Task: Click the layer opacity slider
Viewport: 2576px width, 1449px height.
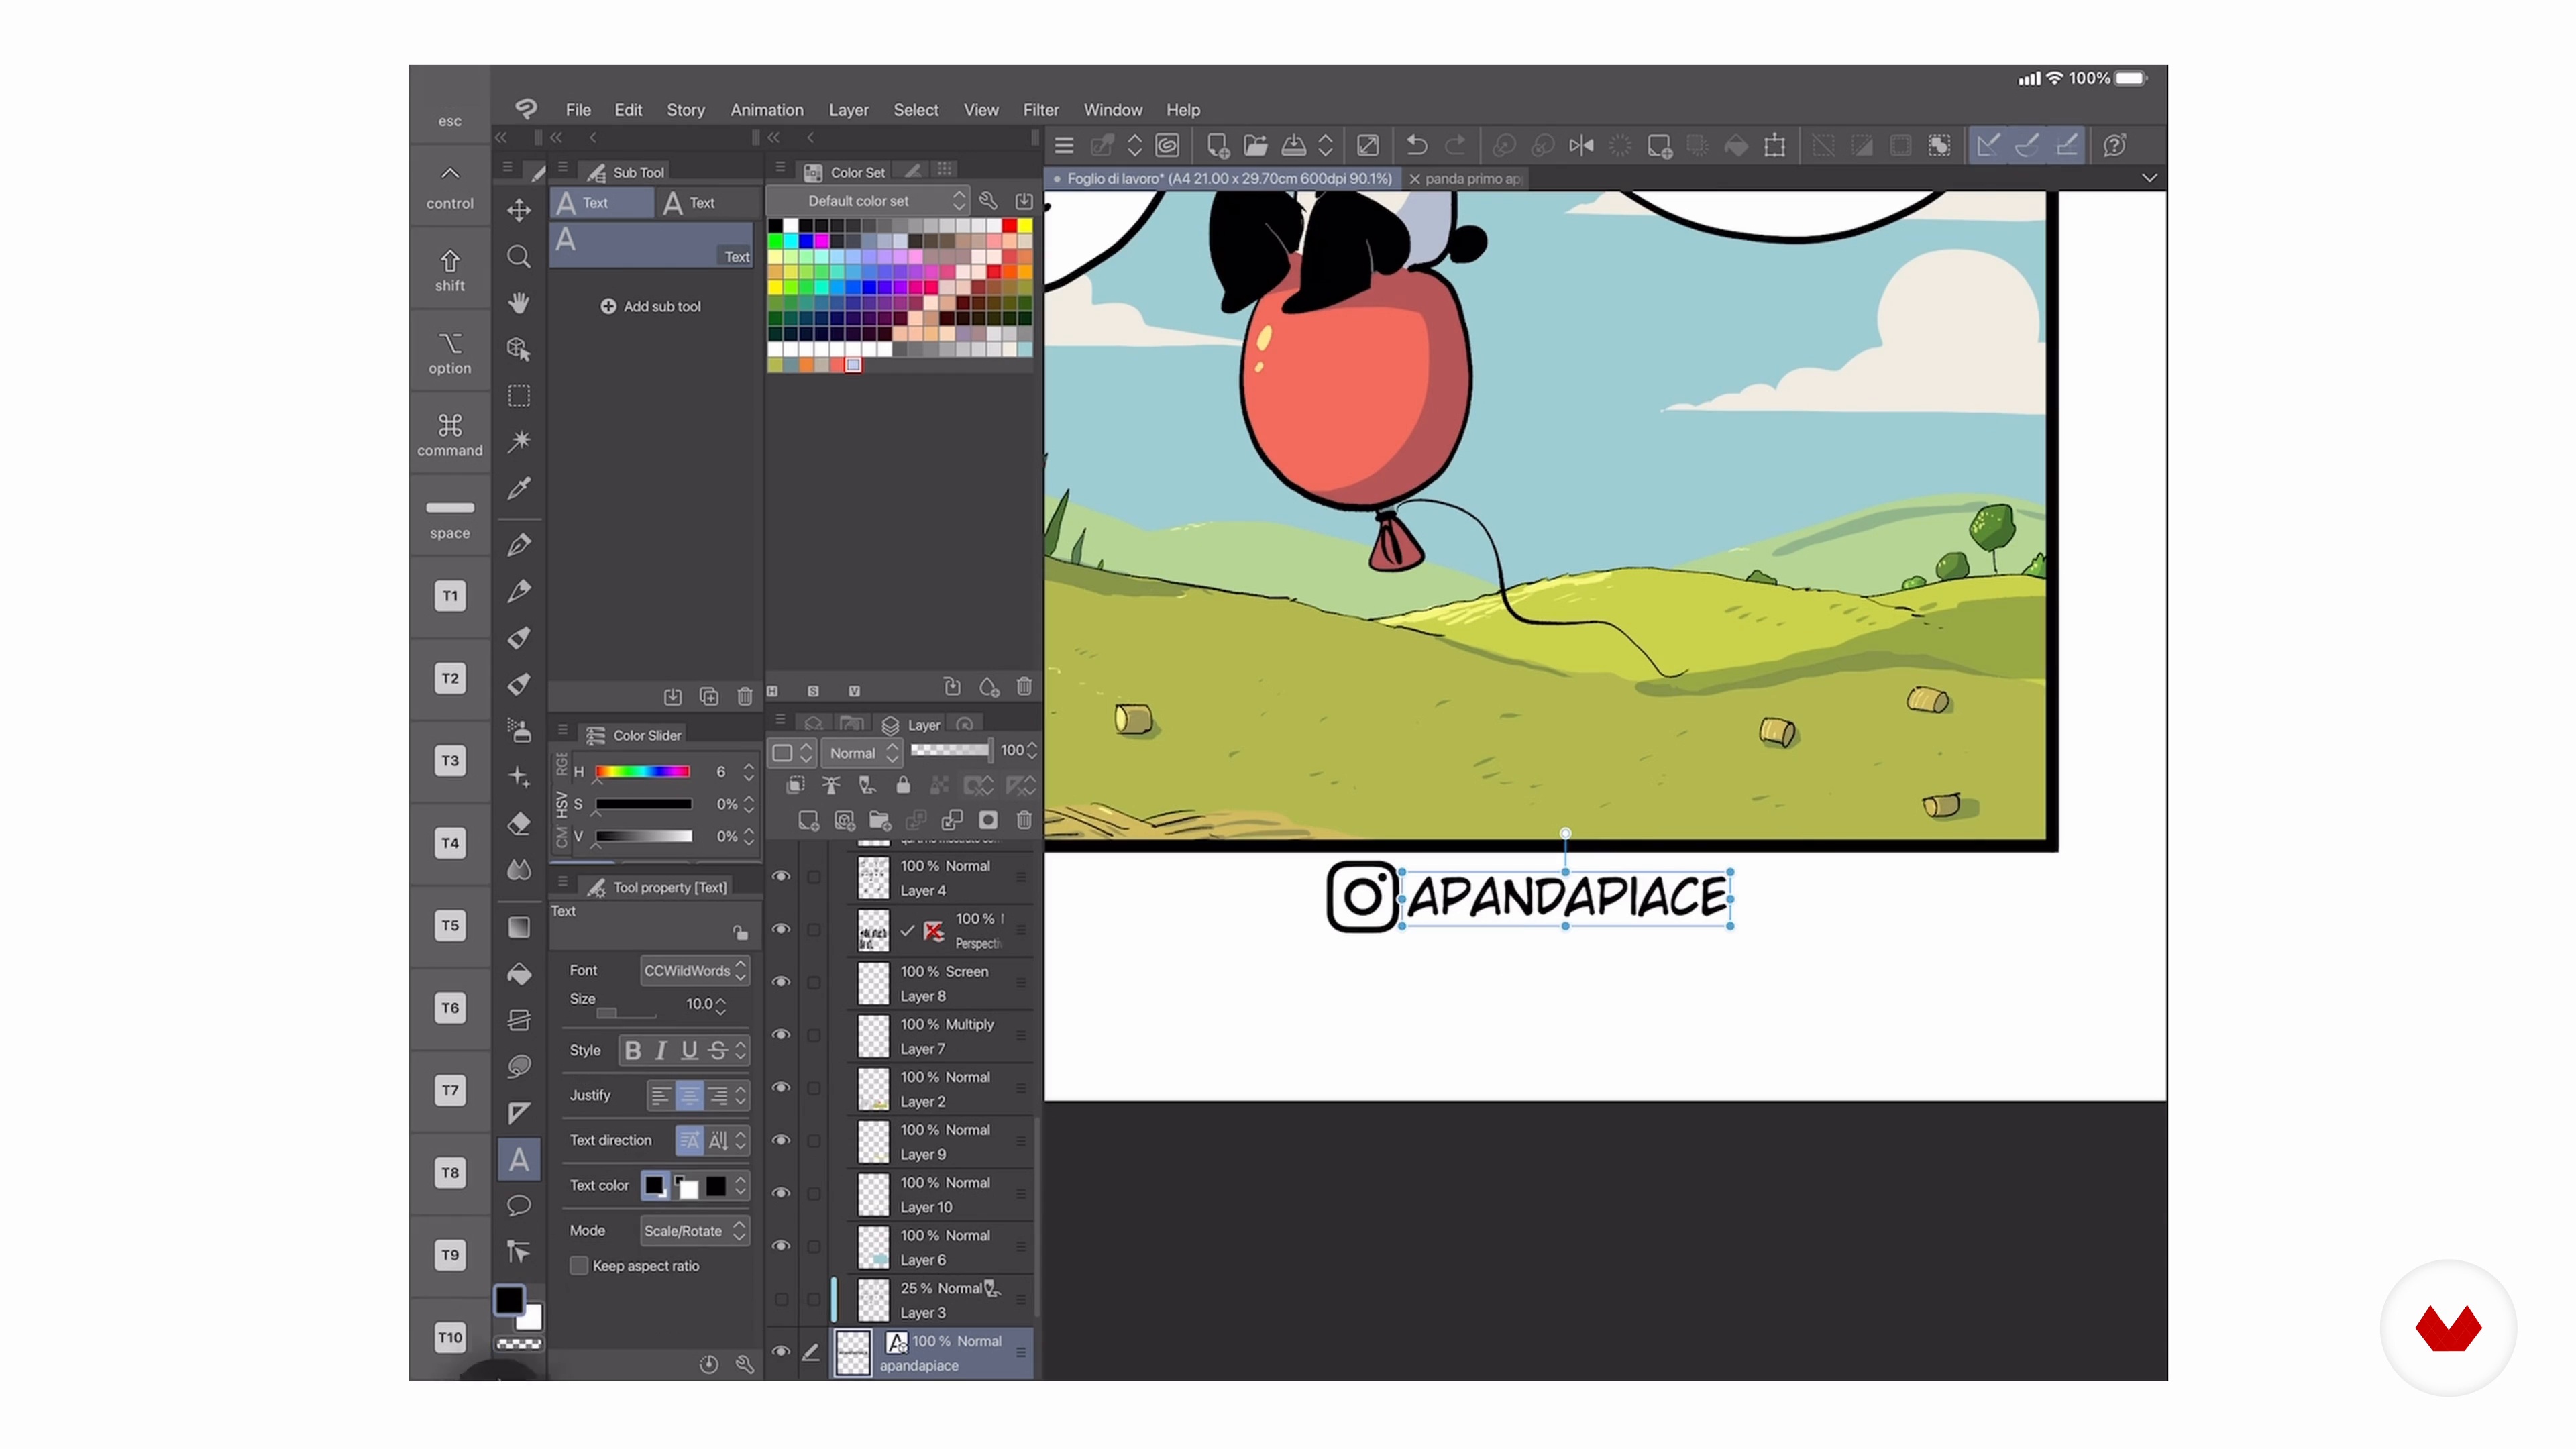Action: click(950, 750)
